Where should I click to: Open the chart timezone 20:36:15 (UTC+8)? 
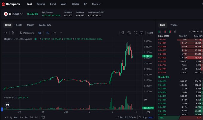tap(126, 117)
